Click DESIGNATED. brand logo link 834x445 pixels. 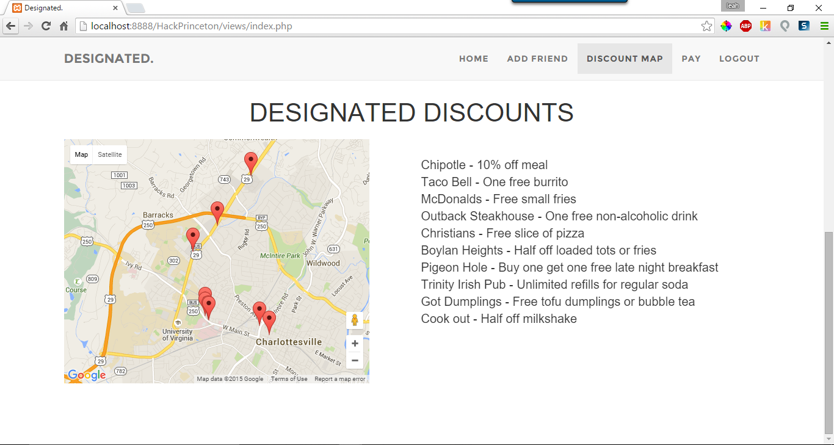pyautogui.click(x=109, y=59)
